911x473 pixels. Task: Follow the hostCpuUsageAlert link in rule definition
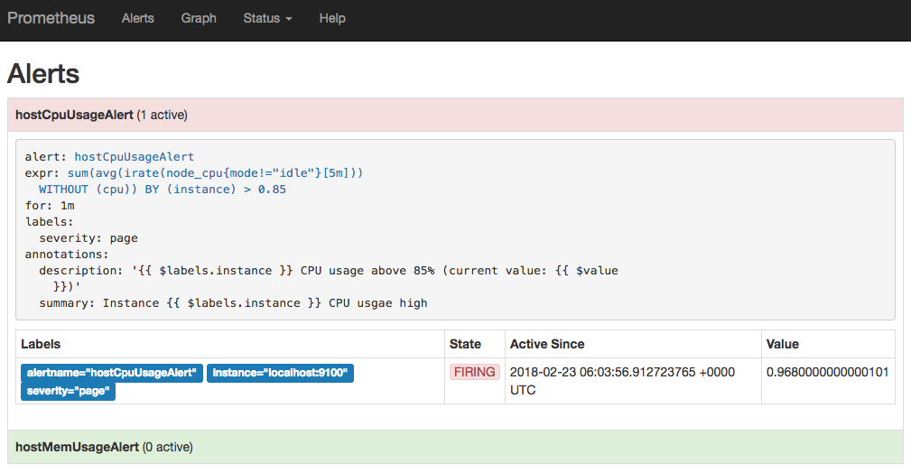click(134, 156)
